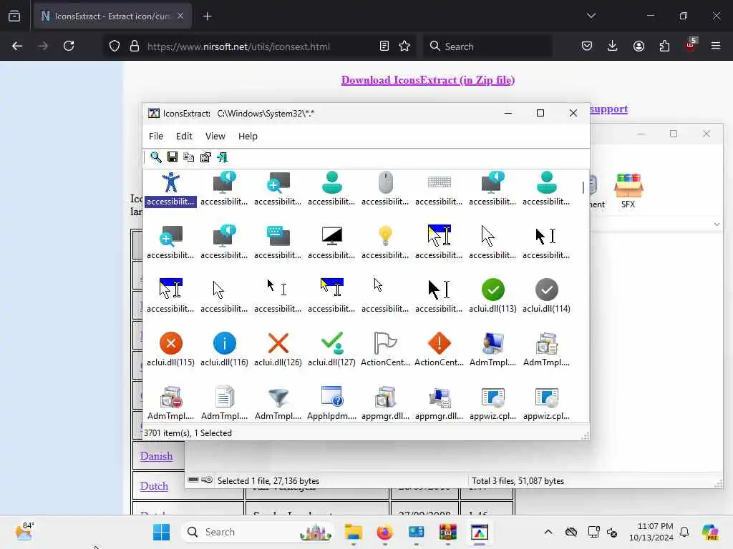Click the Search for icons toolbar magnifier
The width and height of the screenshot is (733, 549).
coord(155,157)
